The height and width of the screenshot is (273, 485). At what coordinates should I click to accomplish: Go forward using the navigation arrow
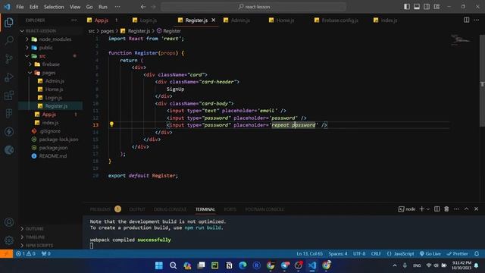(x=153, y=7)
